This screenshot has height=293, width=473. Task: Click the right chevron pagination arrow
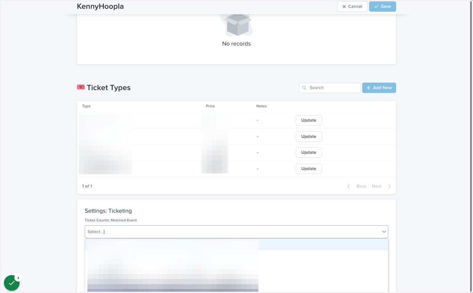(389, 186)
